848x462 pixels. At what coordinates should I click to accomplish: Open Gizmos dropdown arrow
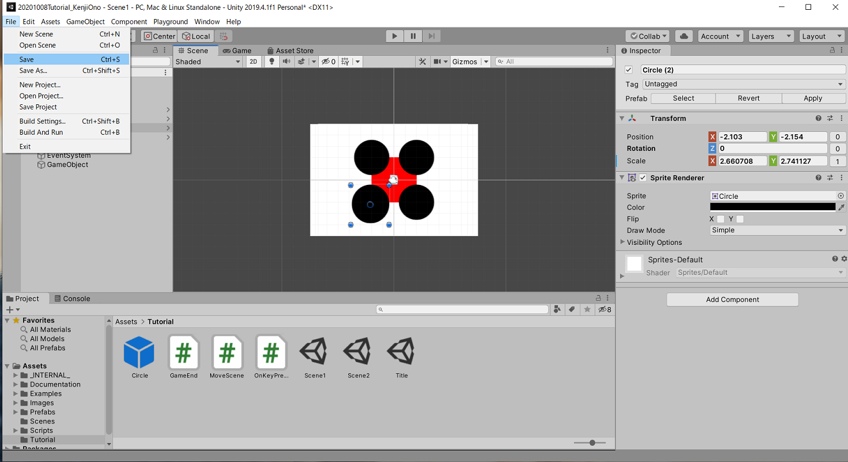coord(486,62)
